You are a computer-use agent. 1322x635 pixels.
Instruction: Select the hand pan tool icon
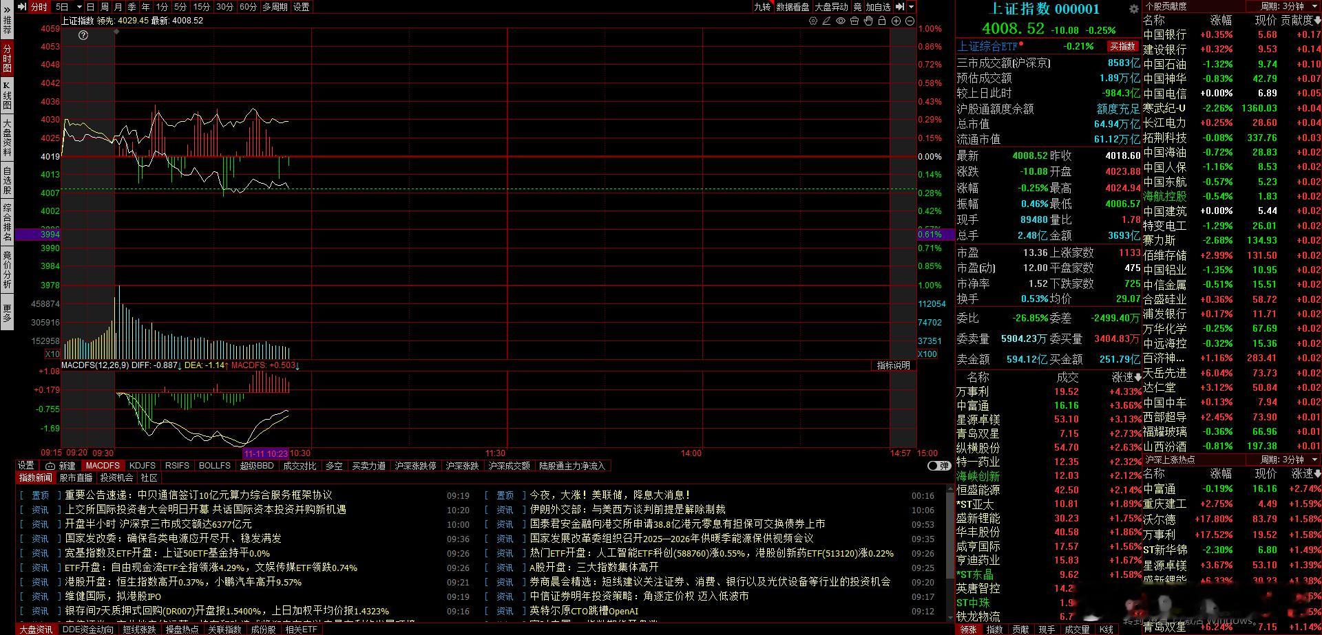[x=868, y=21]
